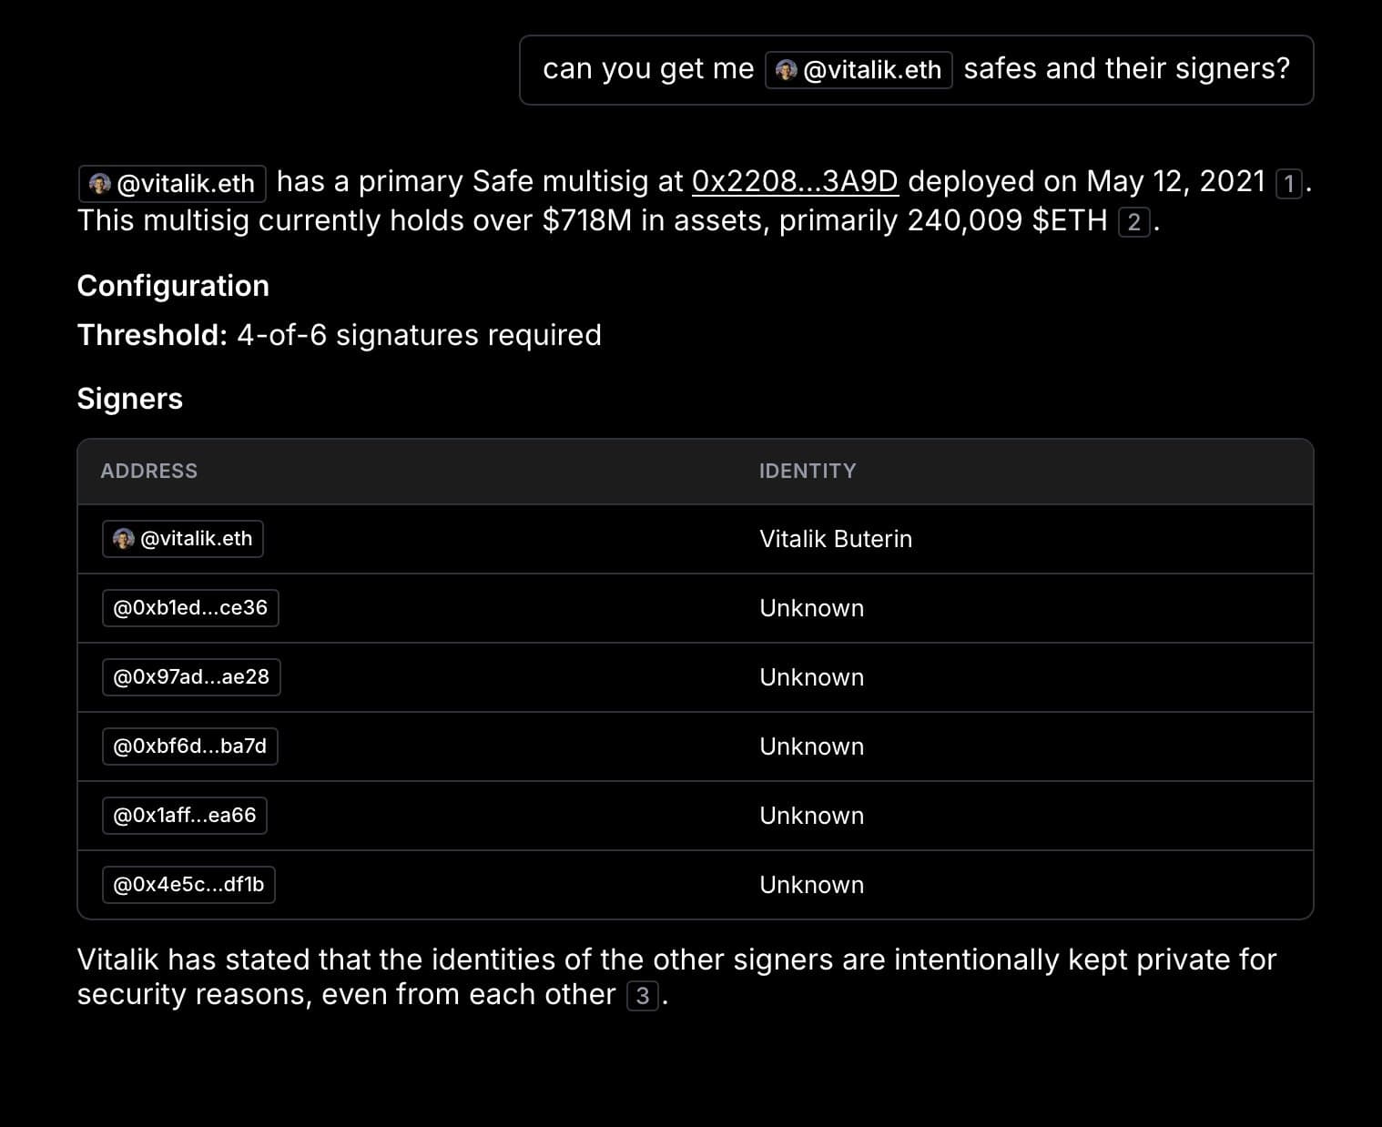Viewport: 1382px width, 1127px height.
Task: Select the Vitalik Buterin identity cell
Action: click(x=836, y=539)
